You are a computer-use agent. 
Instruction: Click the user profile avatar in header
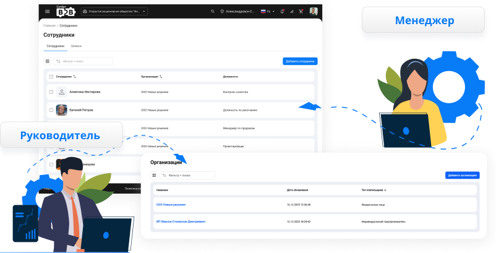tap(314, 11)
